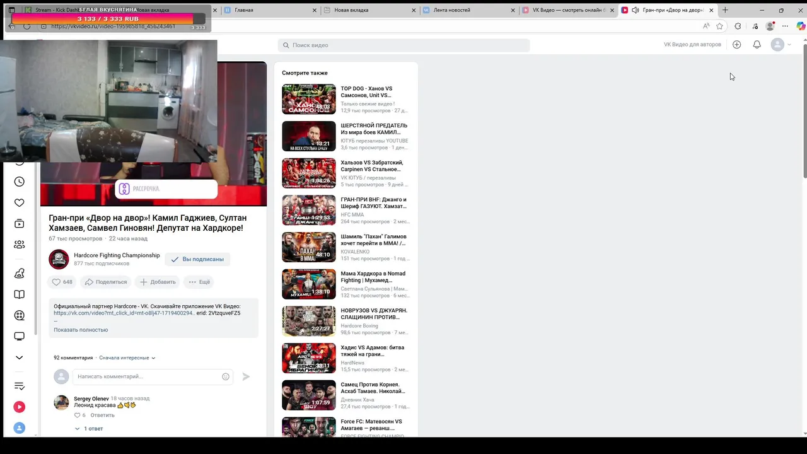Switch to the Лента новостей browser tab
This screenshot has height=454, width=807.
468,10
